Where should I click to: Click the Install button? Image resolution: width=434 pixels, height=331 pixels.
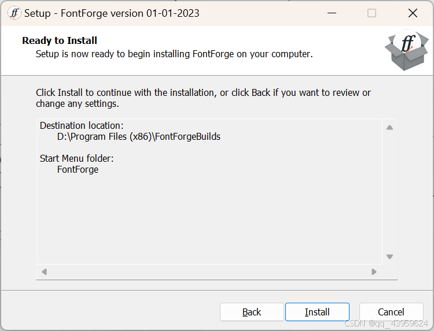317,312
